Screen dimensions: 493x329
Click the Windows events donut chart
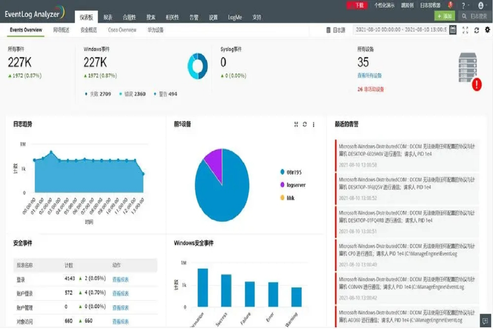point(198,66)
